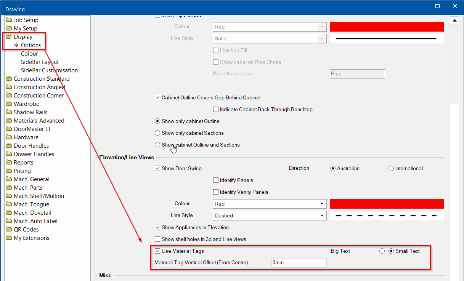Open the Mach. Dovetail folder

[x=29, y=213]
